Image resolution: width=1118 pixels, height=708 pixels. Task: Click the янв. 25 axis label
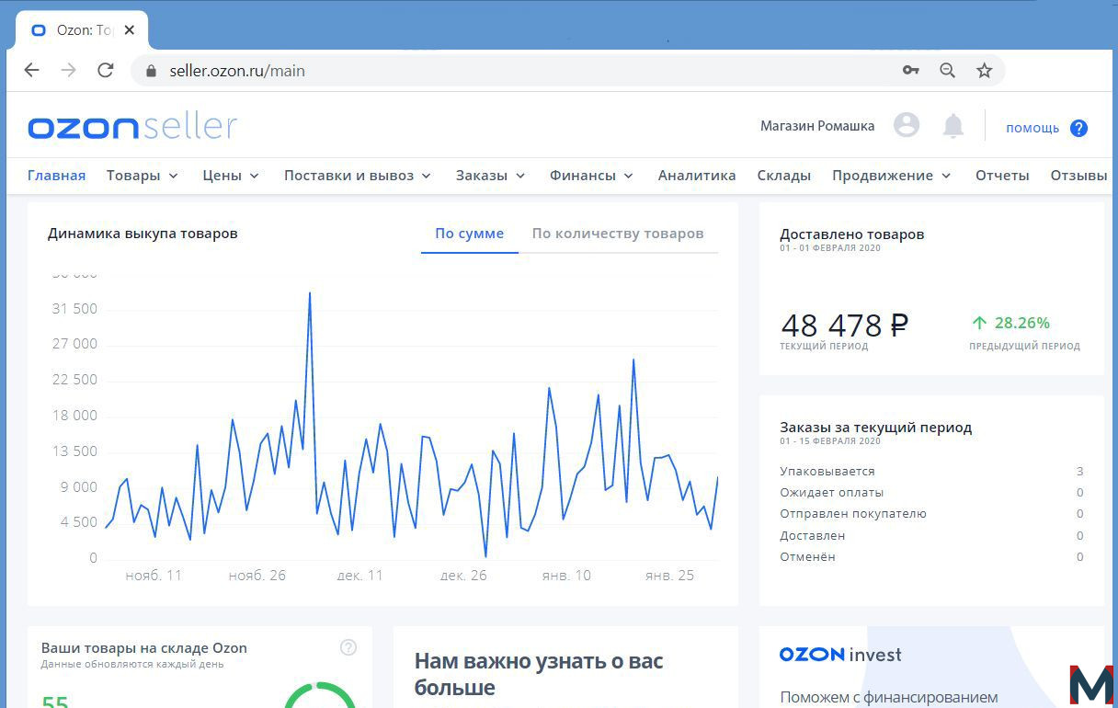[x=670, y=576]
